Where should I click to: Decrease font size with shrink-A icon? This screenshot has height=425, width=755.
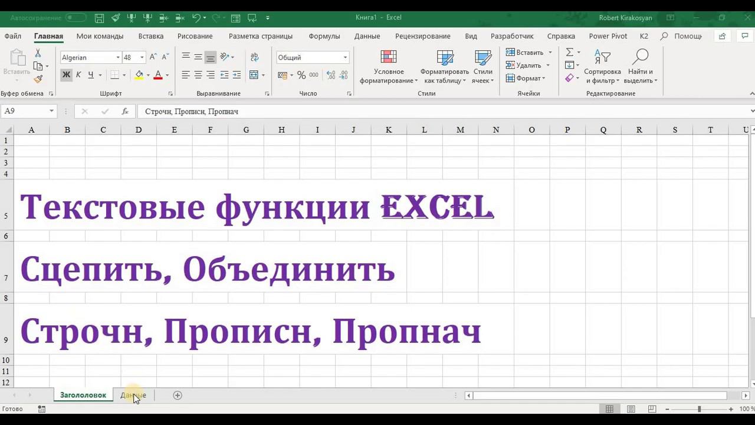[164, 57]
